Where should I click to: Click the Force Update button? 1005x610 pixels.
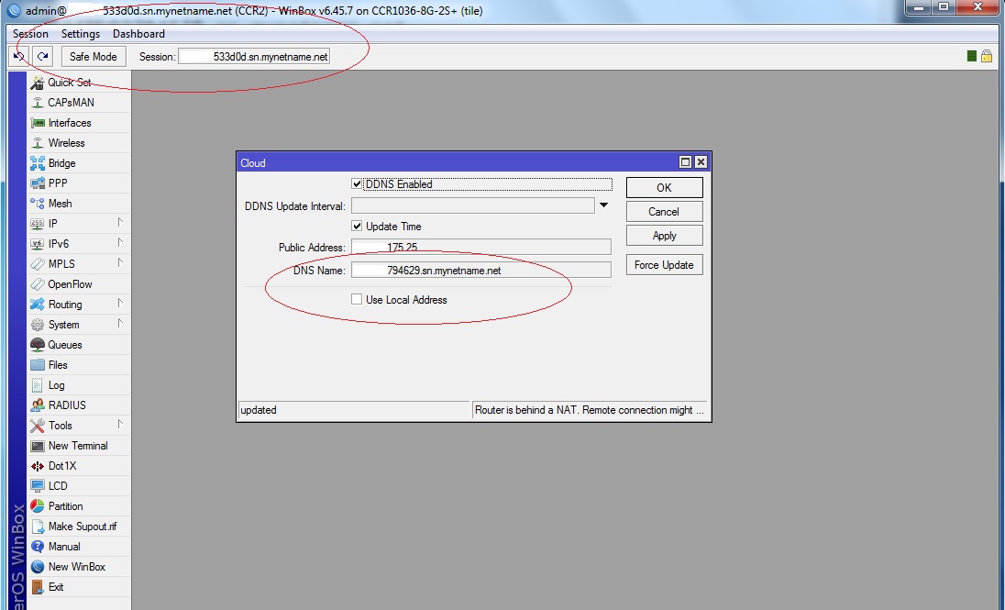(x=664, y=265)
